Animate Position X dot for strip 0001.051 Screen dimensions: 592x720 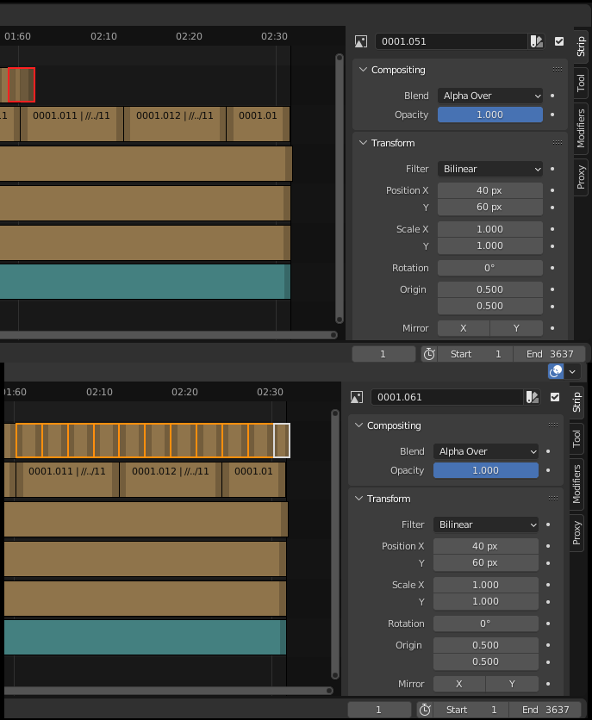[552, 190]
